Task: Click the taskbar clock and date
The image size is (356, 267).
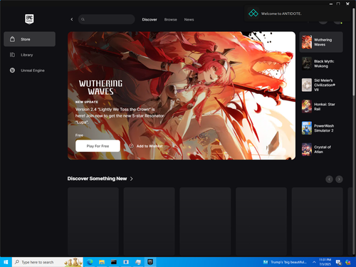Action: point(325,262)
